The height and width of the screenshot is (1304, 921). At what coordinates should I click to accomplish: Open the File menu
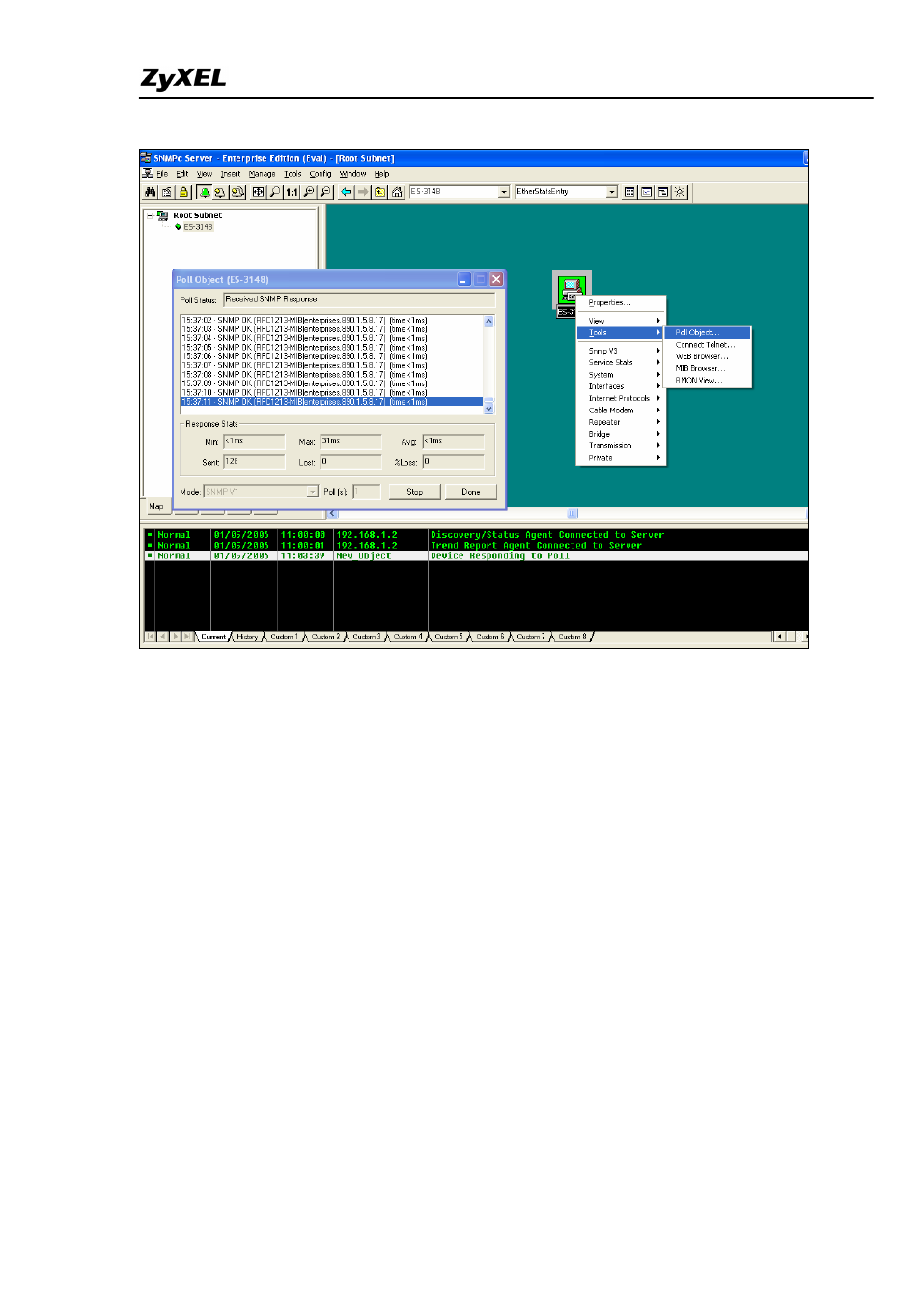coord(162,174)
